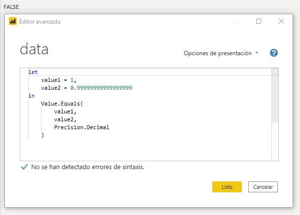Open the help question mark icon
Screen dimensions: 300x215
(x=274, y=53)
